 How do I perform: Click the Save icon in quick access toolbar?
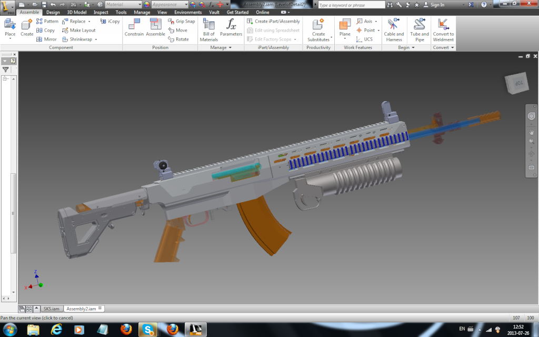click(x=44, y=4)
